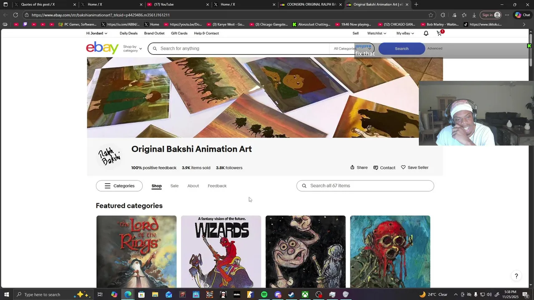
Task: Open a new browser tab
Action: pos(416,5)
